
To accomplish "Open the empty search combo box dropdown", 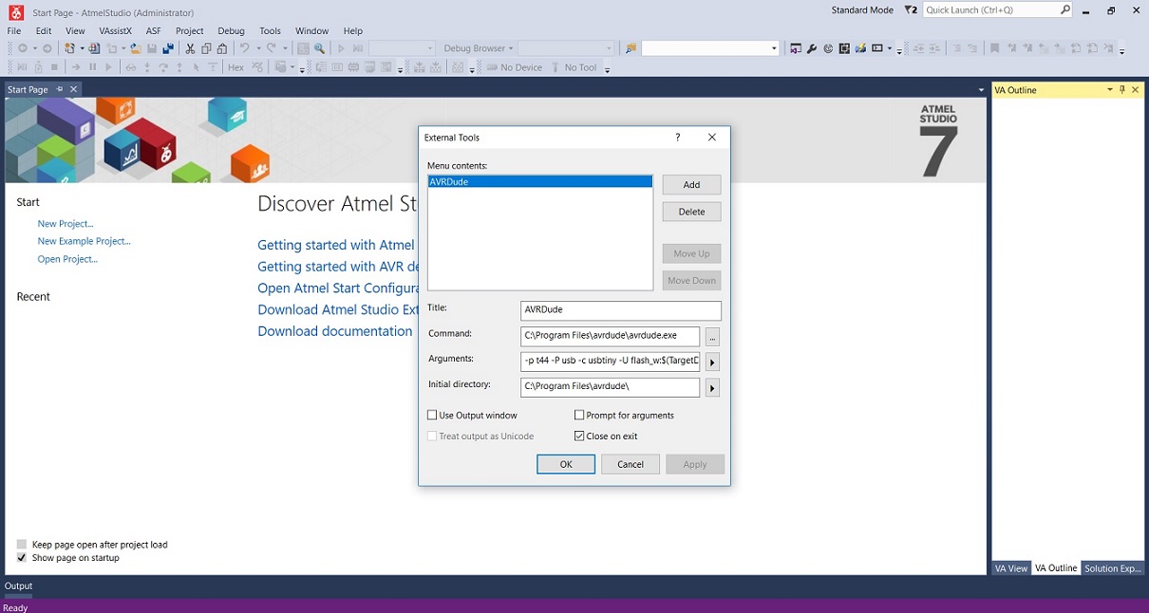I will pyautogui.click(x=775, y=48).
